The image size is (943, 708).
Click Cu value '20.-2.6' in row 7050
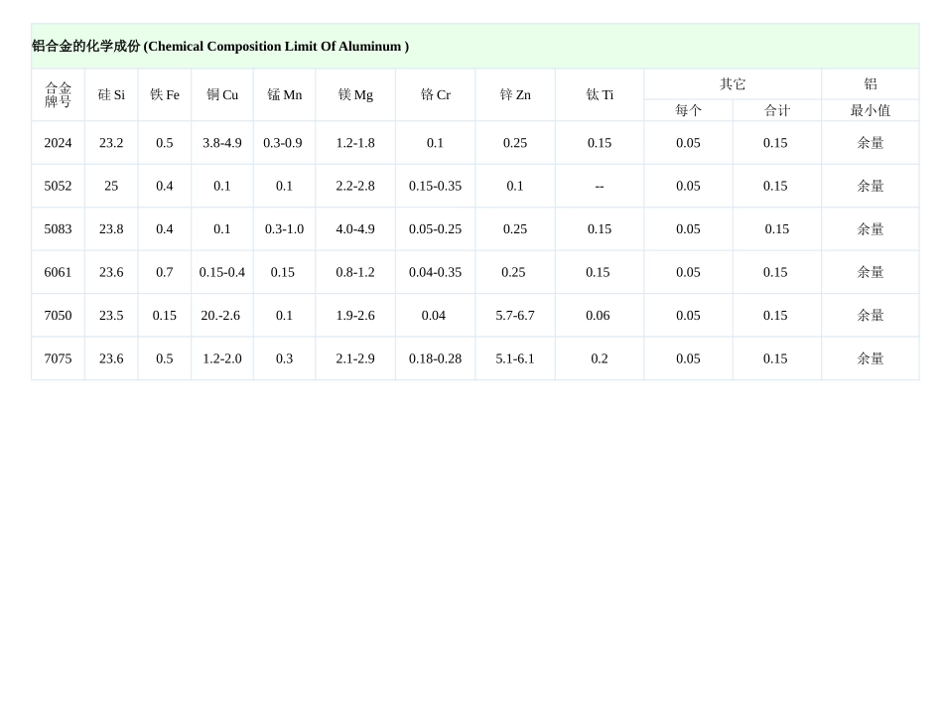coord(220,316)
